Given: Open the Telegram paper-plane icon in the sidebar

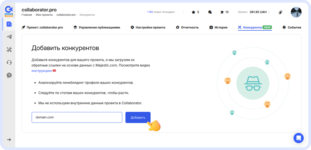Looking at the screenshot, I should pyautogui.click(x=9, y=37).
